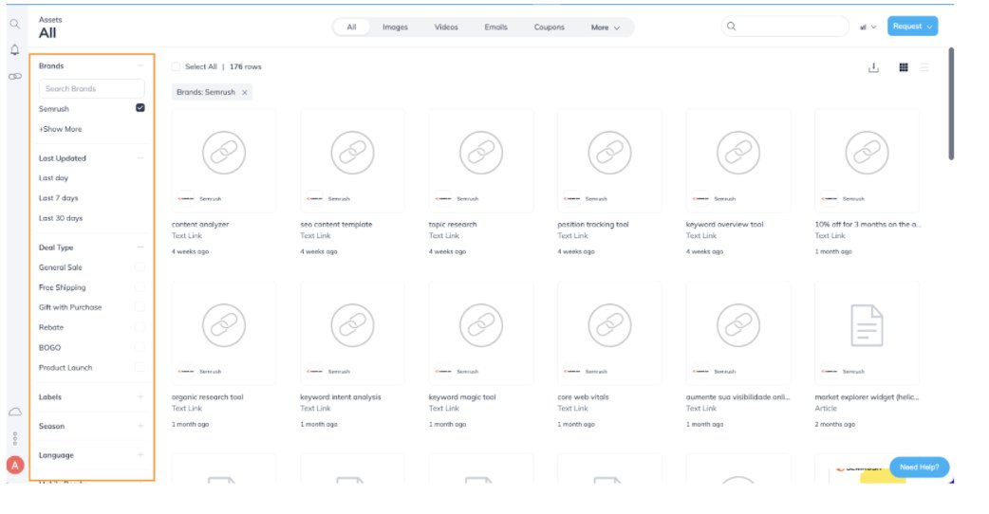Screen dimensions: 989x514
Task: Click the Search Brands input field
Action: [x=91, y=89]
